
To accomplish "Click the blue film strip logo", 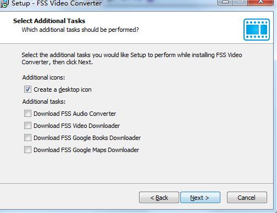I will [x=257, y=30].
